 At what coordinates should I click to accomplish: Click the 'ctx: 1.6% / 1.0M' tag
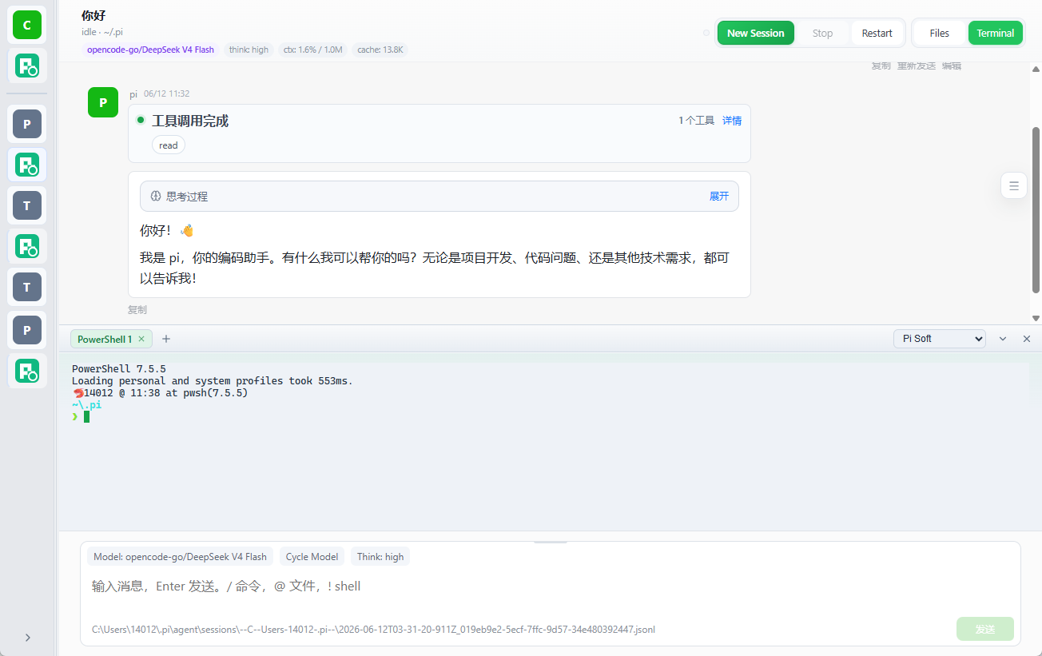coord(312,50)
